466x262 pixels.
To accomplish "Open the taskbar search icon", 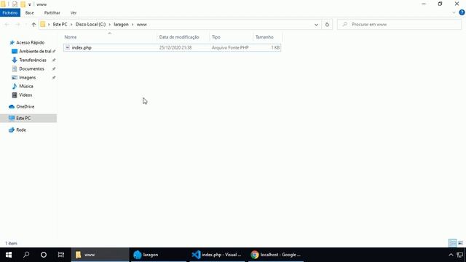I will coord(26,255).
